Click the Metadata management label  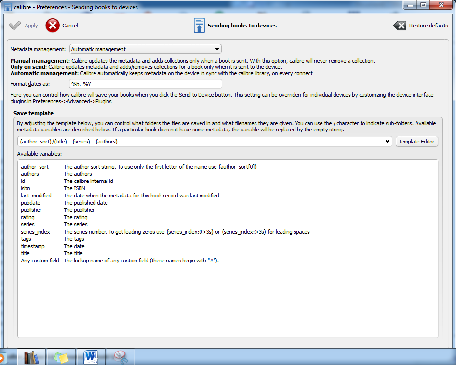pos(38,49)
